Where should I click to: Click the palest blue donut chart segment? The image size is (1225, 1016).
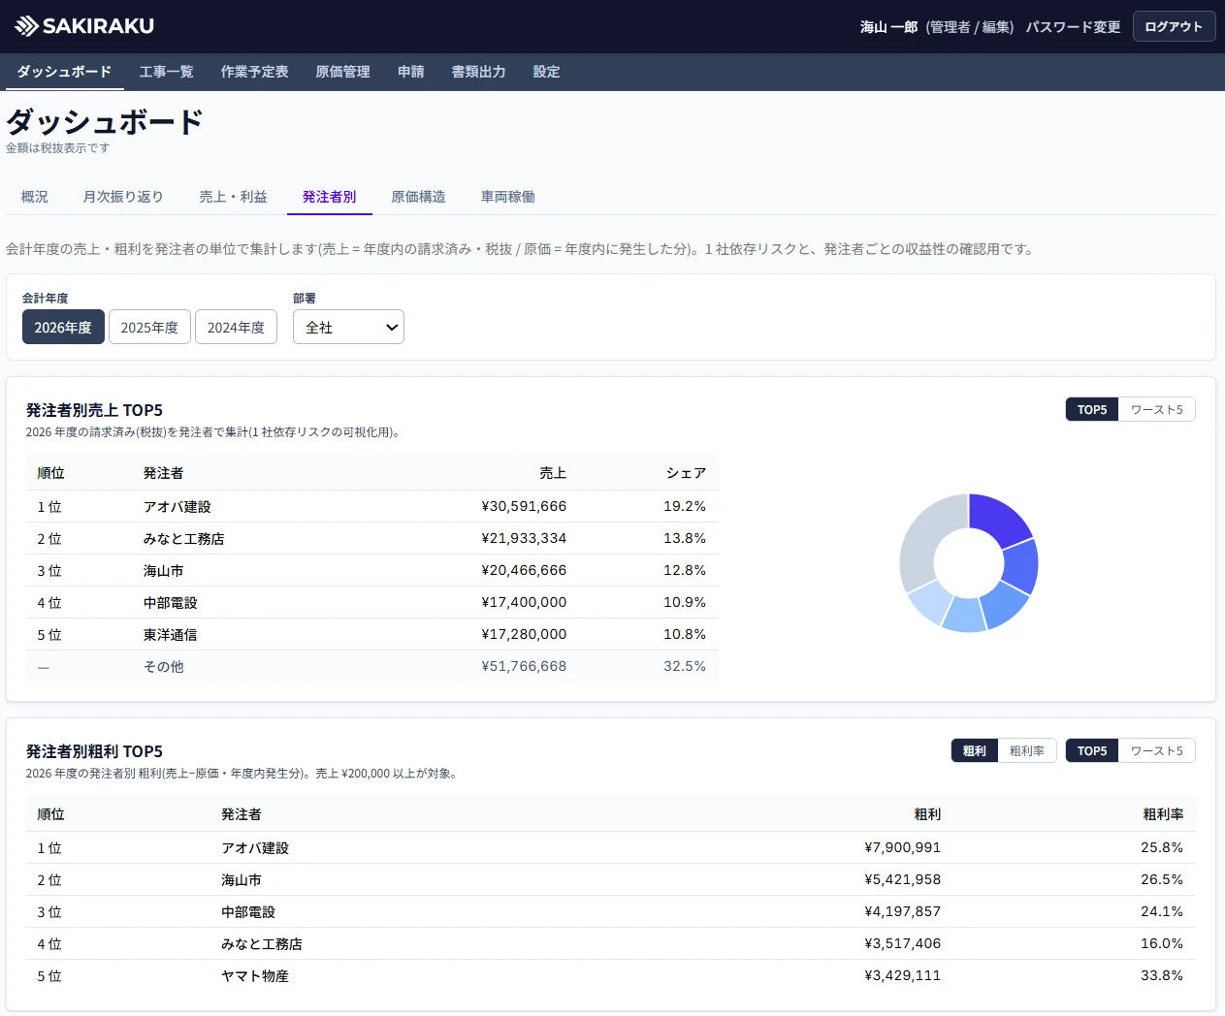931,603
